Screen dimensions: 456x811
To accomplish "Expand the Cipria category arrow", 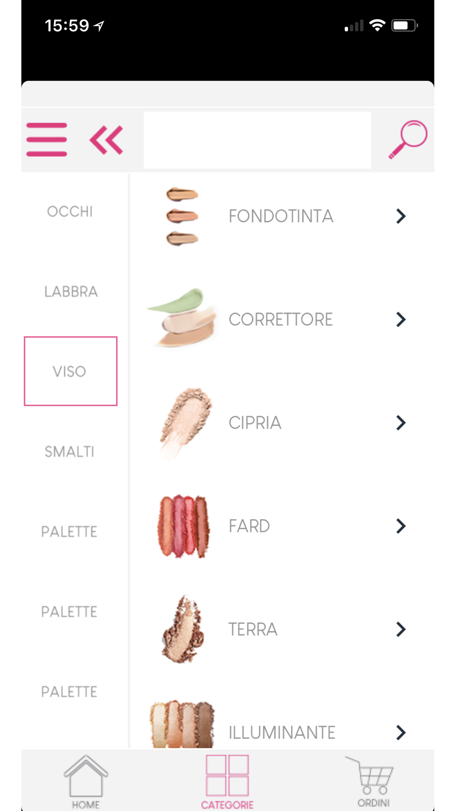I will pos(401,423).
